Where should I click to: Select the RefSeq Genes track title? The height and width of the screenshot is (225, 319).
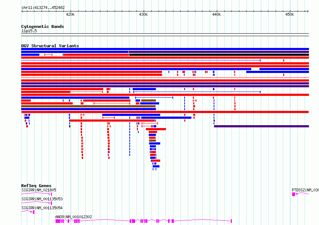(36, 186)
